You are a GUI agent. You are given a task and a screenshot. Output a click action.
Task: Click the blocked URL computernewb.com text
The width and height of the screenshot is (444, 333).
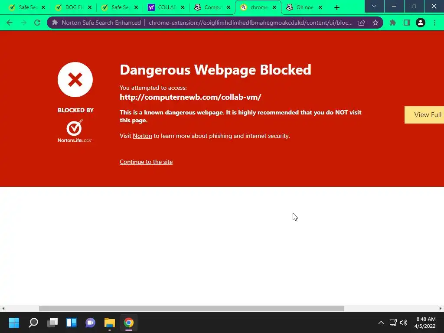pyautogui.click(x=190, y=97)
